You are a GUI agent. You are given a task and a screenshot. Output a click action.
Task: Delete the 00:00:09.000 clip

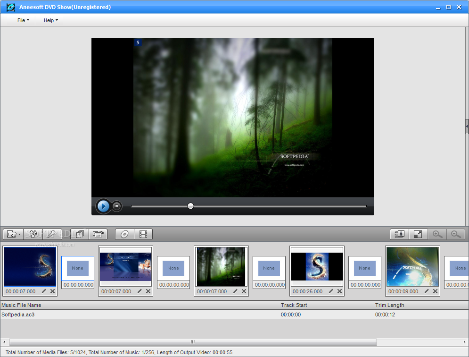[435, 291]
